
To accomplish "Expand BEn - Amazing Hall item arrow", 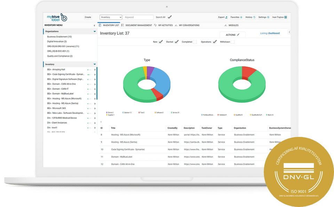I will (x=95, y=70).
